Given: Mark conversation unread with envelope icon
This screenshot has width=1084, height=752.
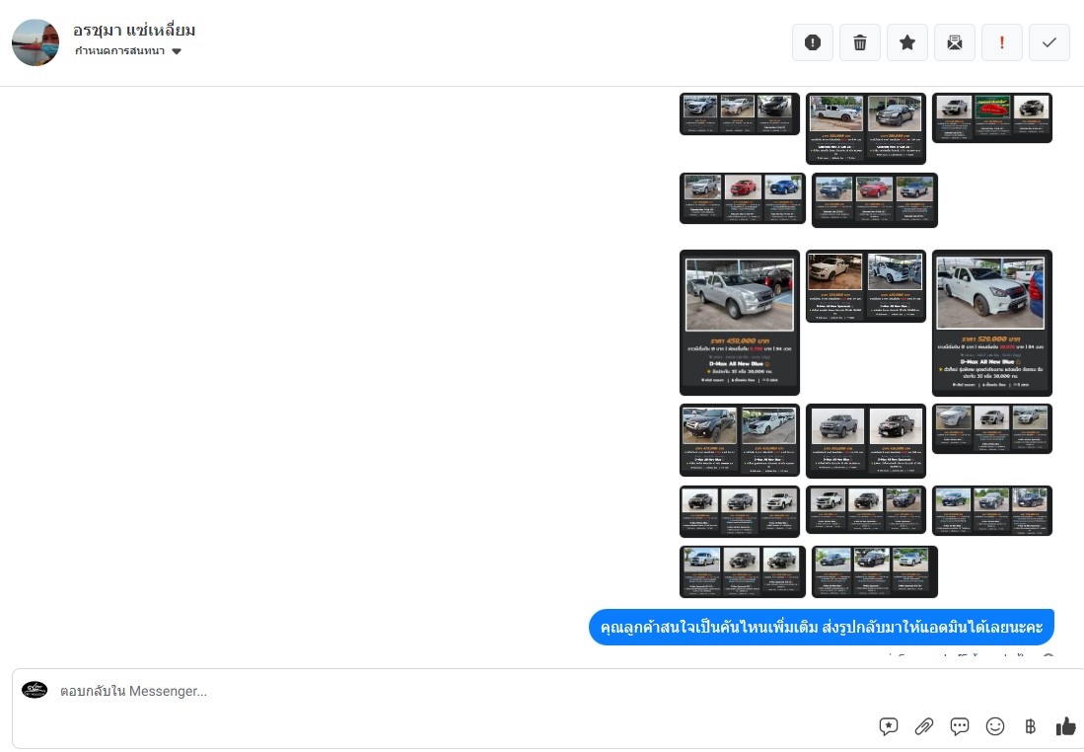Looking at the screenshot, I should click(x=955, y=42).
